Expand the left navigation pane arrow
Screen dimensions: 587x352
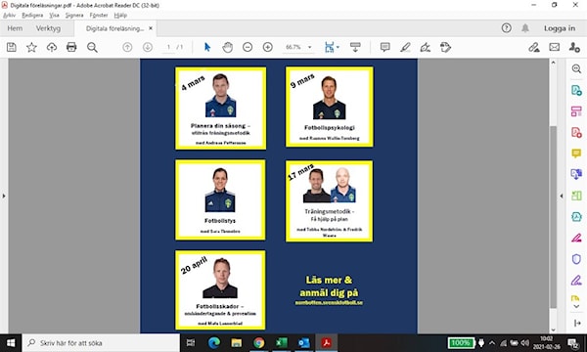pos(4,196)
